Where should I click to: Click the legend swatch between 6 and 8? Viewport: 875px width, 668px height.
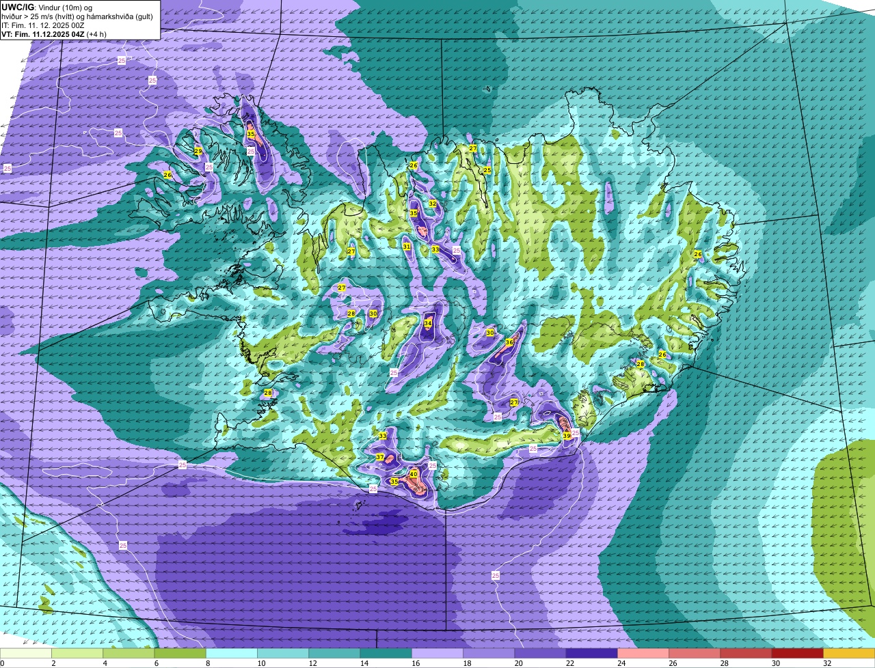click(180, 653)
